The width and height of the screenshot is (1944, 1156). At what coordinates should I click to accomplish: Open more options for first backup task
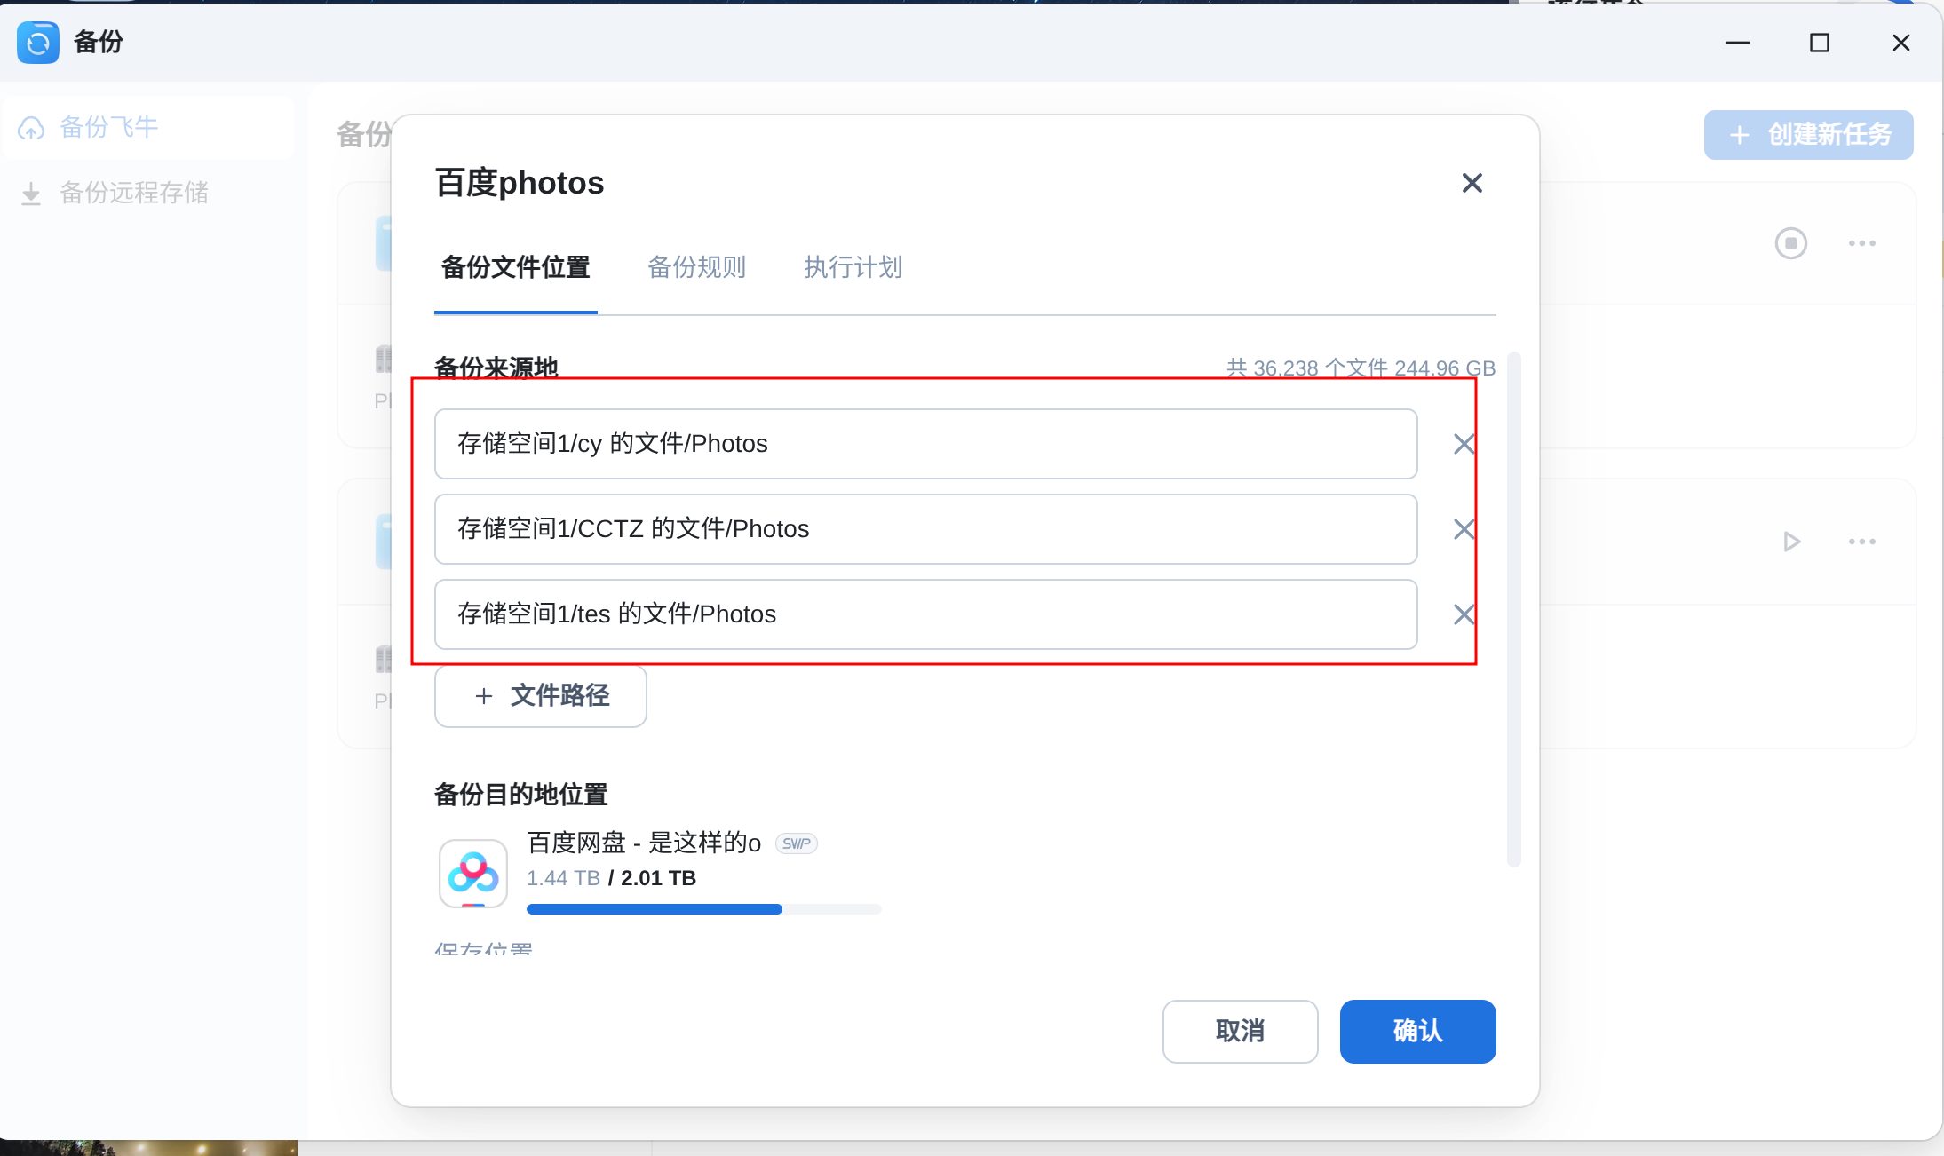point(1861,243)
